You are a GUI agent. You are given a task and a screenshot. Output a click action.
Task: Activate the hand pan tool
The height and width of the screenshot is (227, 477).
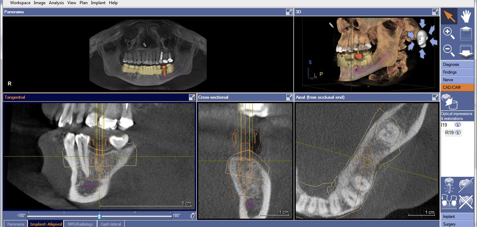(466, 16)
